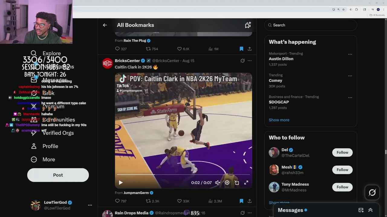The image size is (387, 217).
Task: Open the add bookmark folder icon
Action: [x=248, y=25]
